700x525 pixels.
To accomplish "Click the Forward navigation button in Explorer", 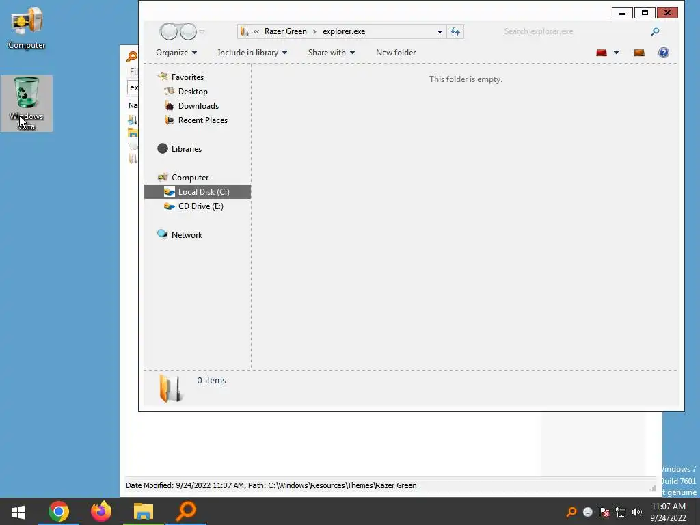I will [188, 31].
